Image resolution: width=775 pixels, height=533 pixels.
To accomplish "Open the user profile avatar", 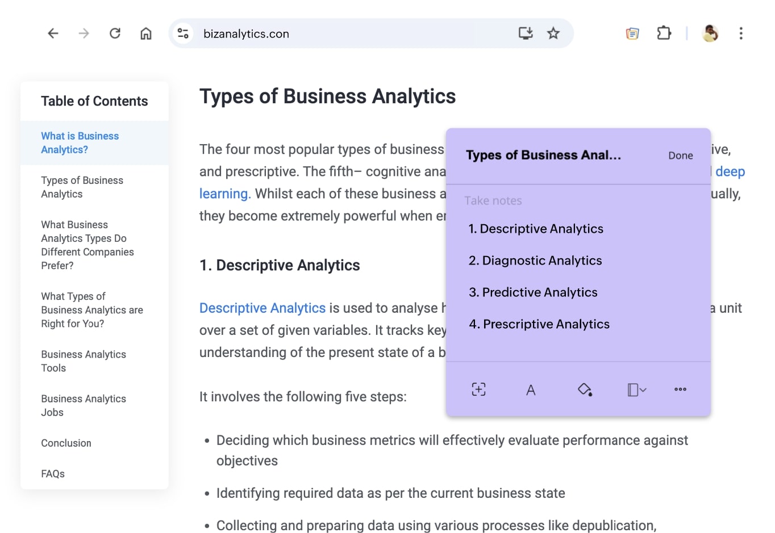I will click(710, 33).
